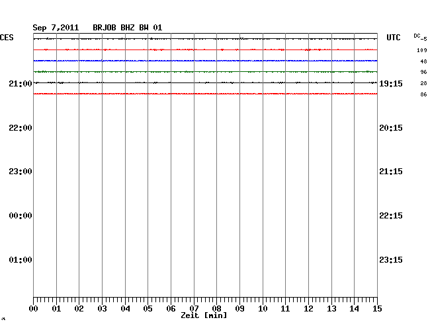Select the 01:00 local time label
This screenshot has width=430, height=326.
[x=21, y=259]
